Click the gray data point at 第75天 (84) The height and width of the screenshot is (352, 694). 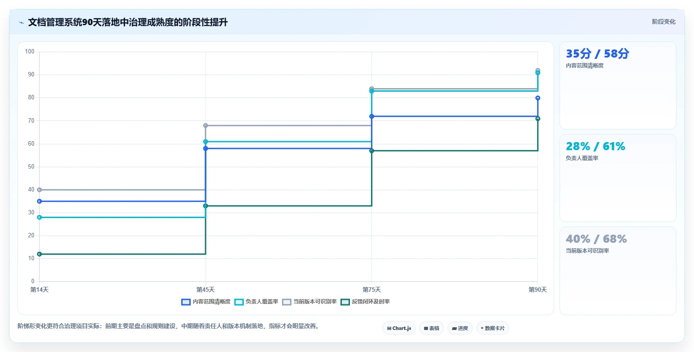pyautogui.click(x=372, y=89)
